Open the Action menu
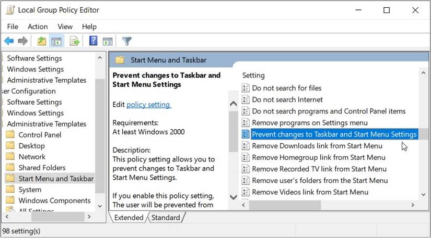The image size is (431, 238). point(38,27)
